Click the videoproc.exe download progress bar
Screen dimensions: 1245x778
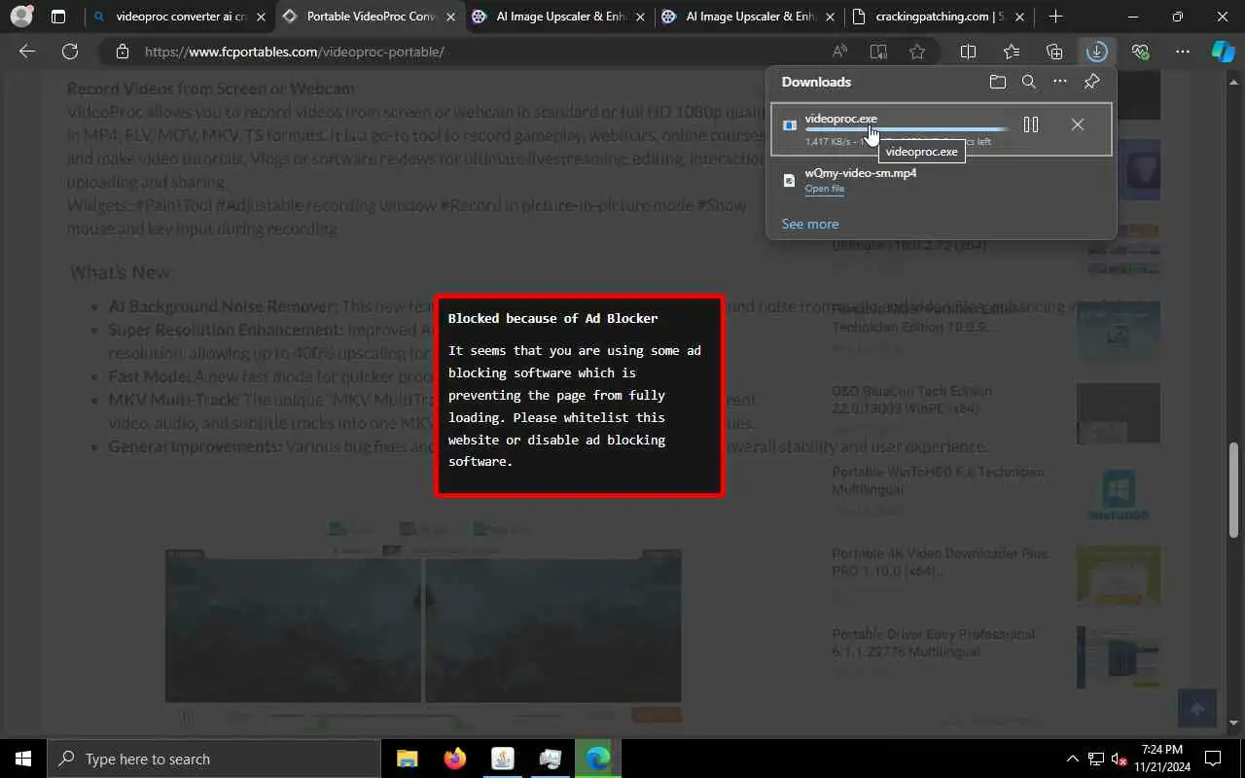coord(907,129)
